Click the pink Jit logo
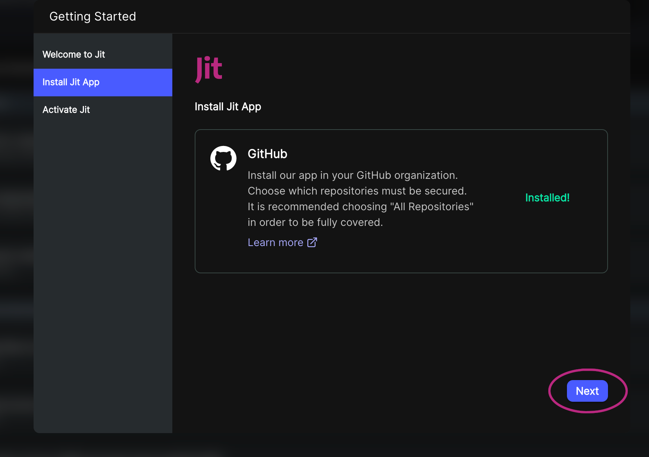The image size is (649, 457). tap(209, 69)
